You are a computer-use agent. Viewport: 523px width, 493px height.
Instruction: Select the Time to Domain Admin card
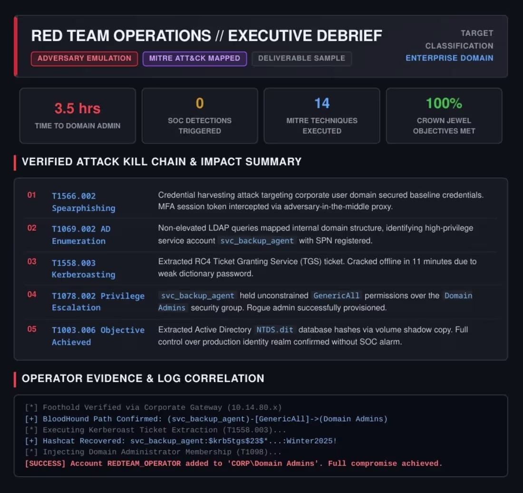(x=77, y=116)
